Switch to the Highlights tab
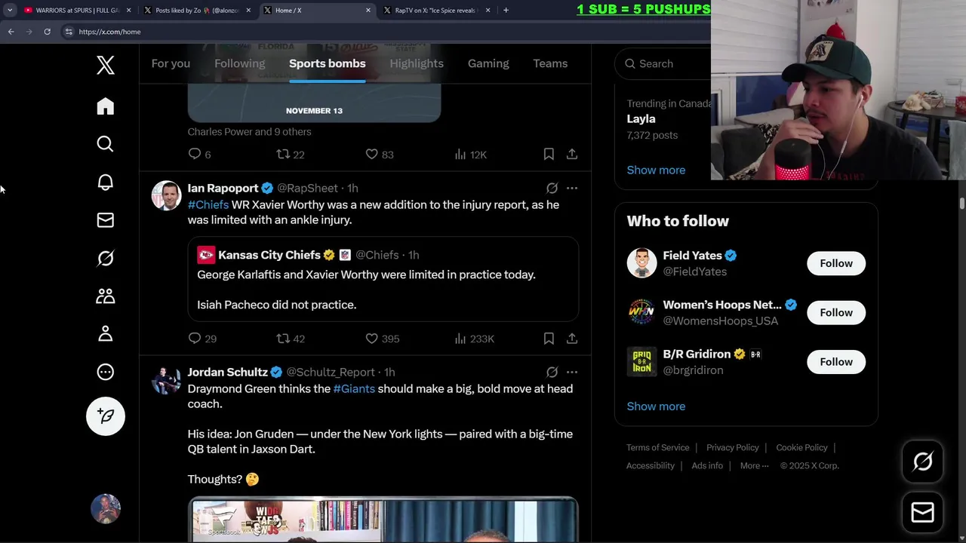The image size is (966, 543). click(x=417, y=63)
